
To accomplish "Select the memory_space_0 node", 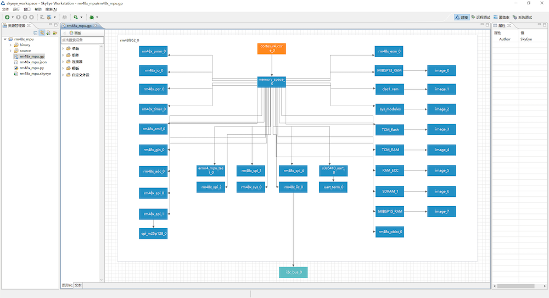I will 271,82.
